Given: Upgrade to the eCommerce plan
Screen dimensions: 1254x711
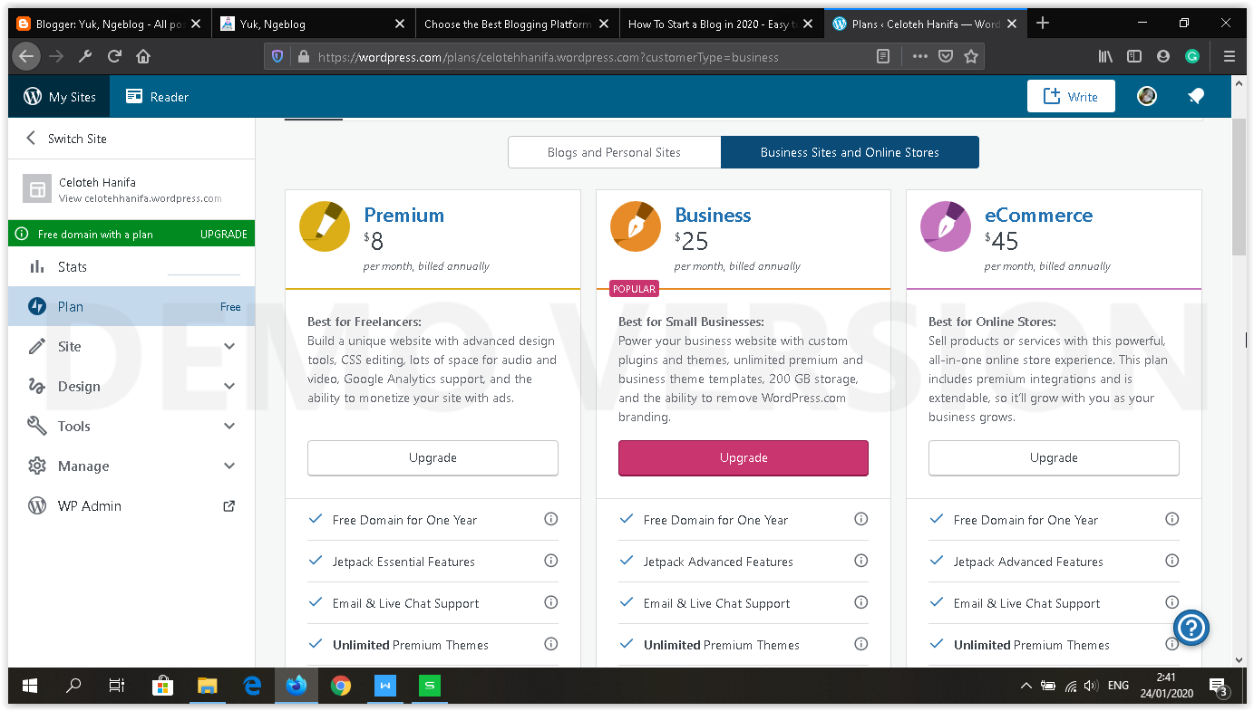Looking at the screenshot, I should (1054, 457).
